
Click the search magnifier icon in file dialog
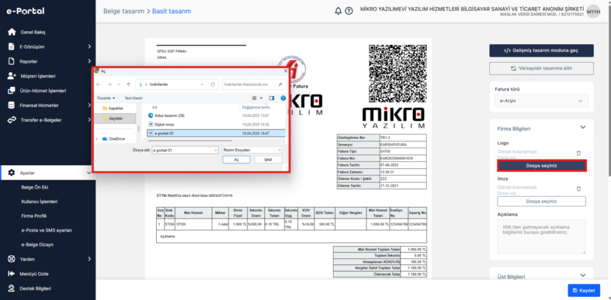tap(280, 84)
